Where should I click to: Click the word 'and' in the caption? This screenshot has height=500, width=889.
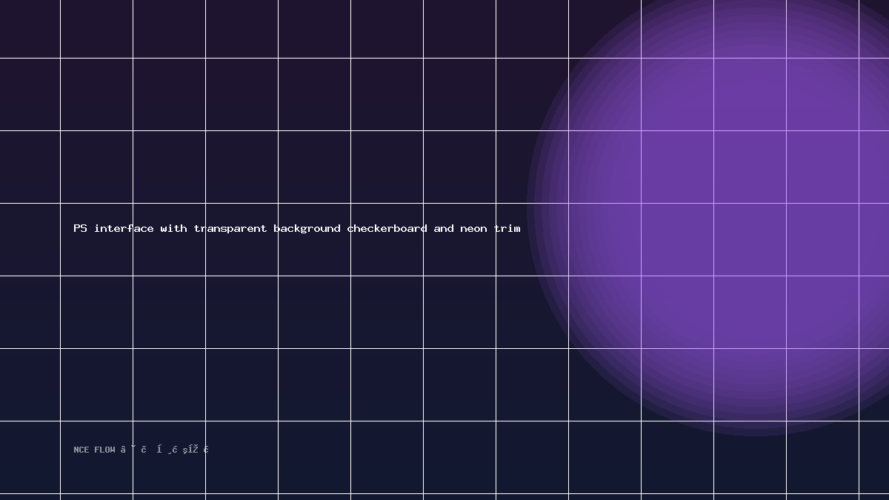click(x=444, y=228)
